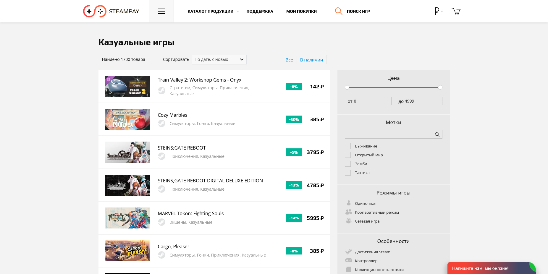This screenshot has height=274, width=548.
Task: Click Steam icon beside Train Valley 2
Action: pos(161,90)
